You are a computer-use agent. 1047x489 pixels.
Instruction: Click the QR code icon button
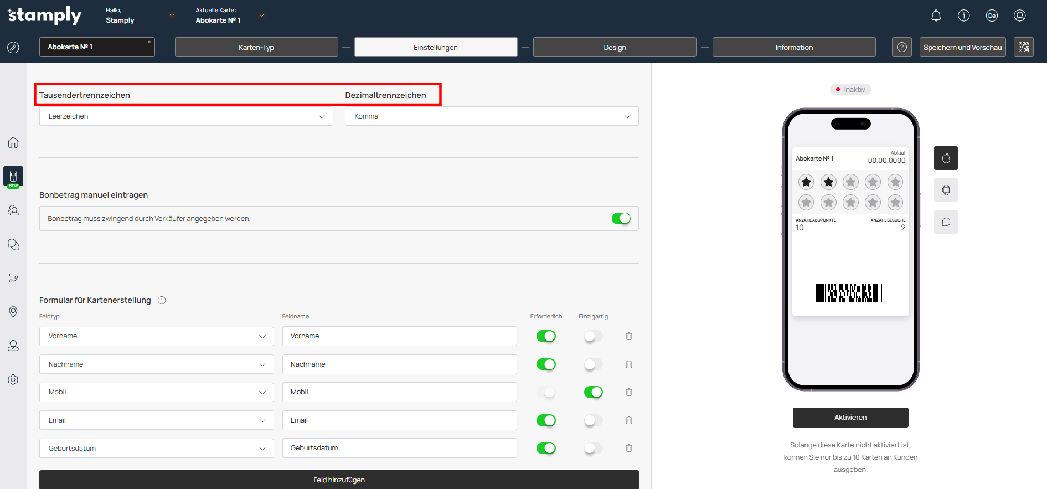coord(1023,47)
